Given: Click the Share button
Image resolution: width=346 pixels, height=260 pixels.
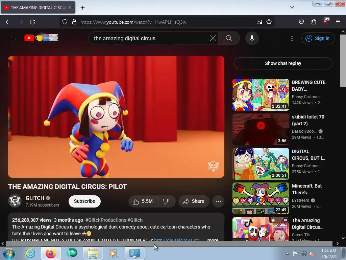Looking at the screenshot, I should click(194, 201).
